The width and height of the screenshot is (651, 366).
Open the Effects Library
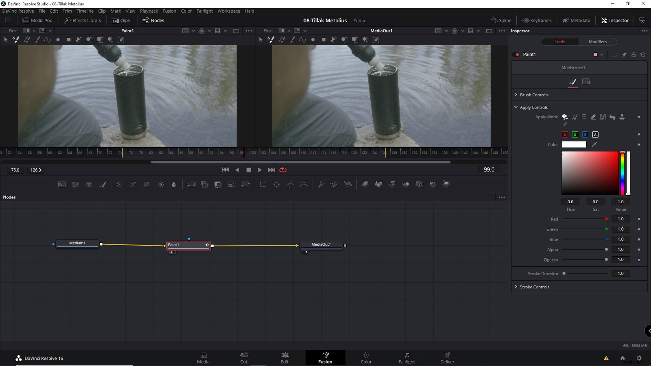(83, 20)
